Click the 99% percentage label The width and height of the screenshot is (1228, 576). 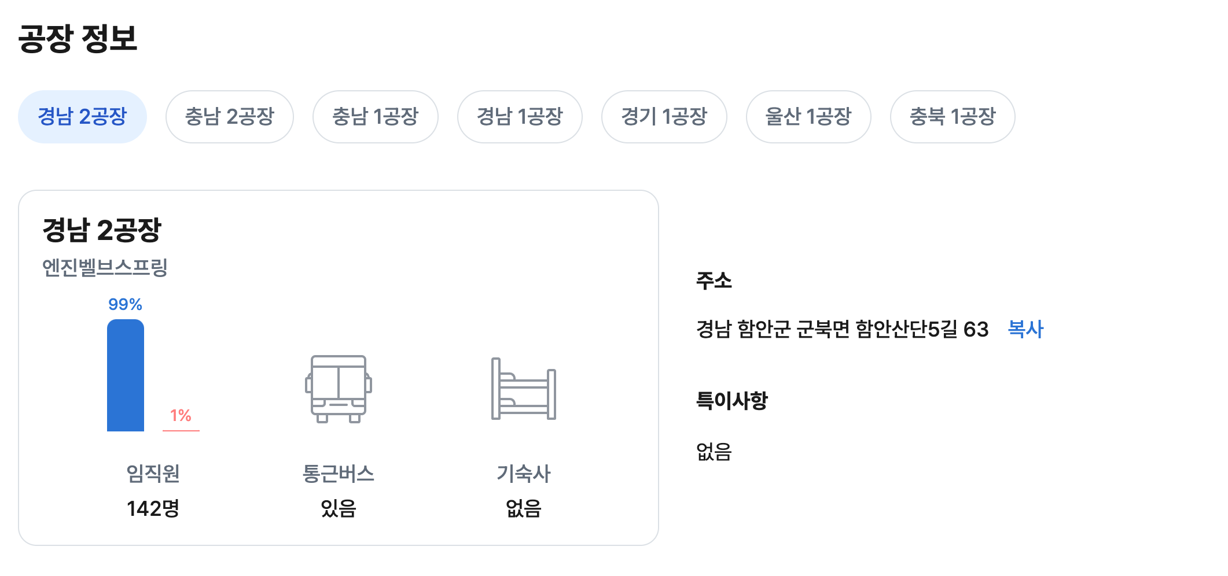pyautogui.click(x=126, y=304)
